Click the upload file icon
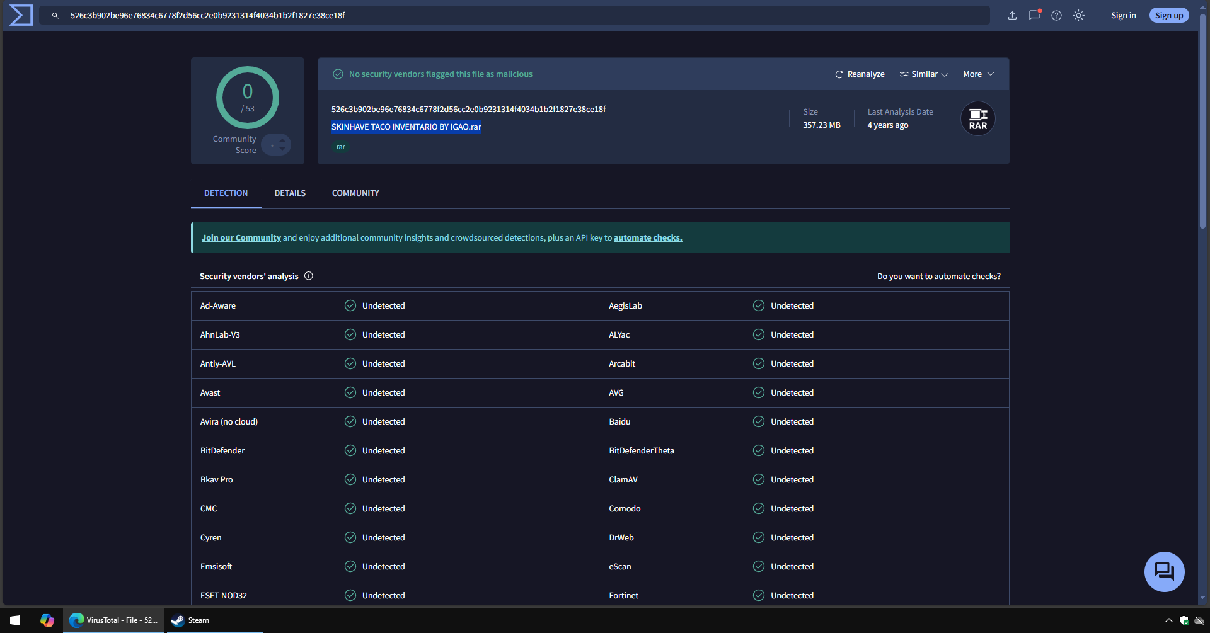The width and height of the screenshot is (1210, 633). coord(1012,15)
